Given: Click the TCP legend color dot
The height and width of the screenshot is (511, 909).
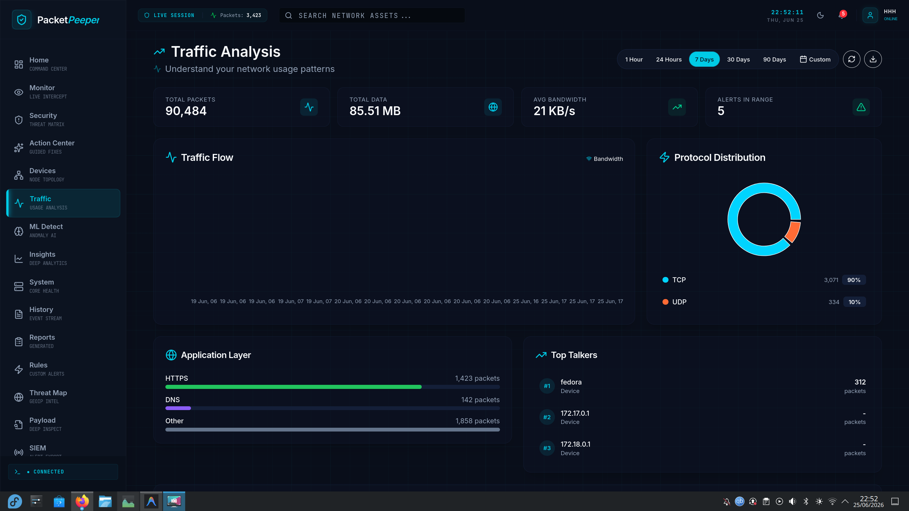Looking at the screenshot, I should point(666,280).
